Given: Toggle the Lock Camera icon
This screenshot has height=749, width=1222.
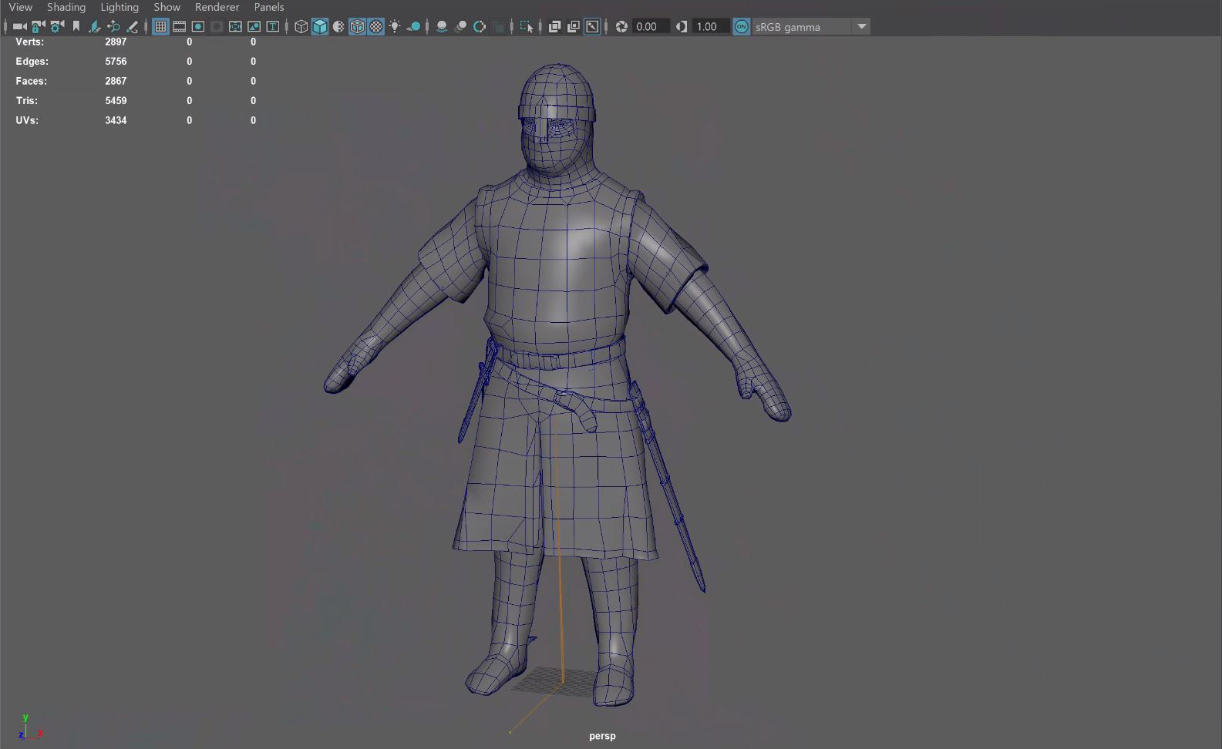Looking at the screenshot, I should 38,27.
